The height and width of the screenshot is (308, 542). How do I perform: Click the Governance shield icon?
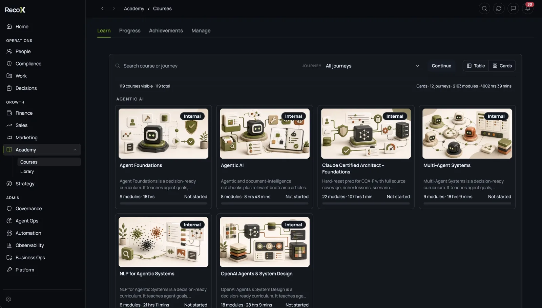[9, 209]
